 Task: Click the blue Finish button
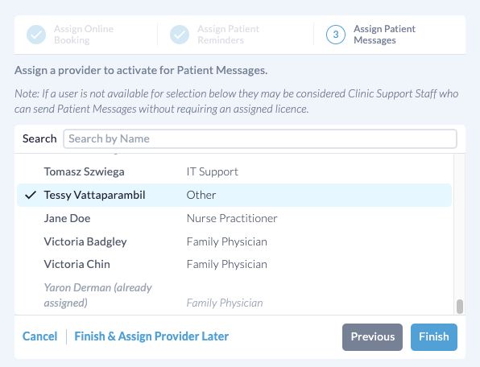coord(434,337)
